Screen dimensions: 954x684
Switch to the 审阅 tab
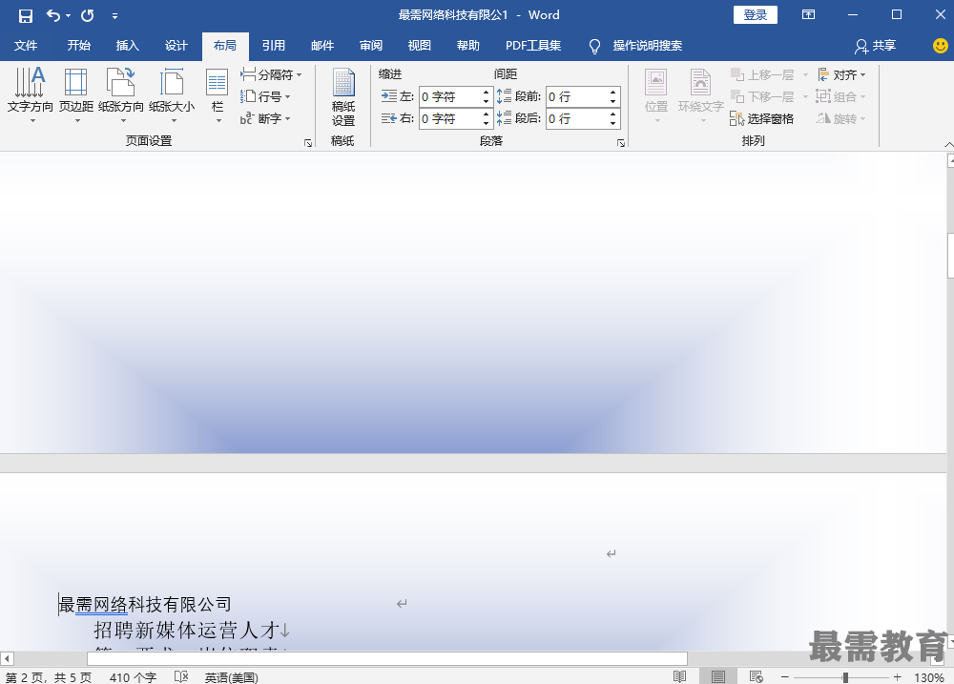click(x=370, y=46)
